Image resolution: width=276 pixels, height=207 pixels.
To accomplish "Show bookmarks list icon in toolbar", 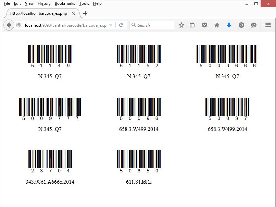I will (192, 25).
